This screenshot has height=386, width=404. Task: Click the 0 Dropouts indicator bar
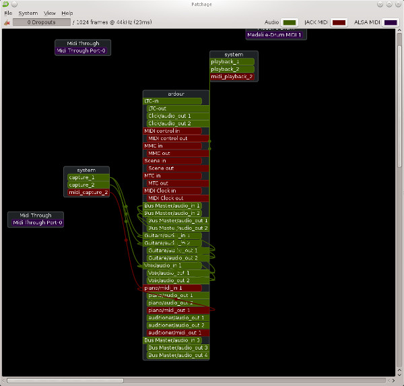click(x=41, y=22)
